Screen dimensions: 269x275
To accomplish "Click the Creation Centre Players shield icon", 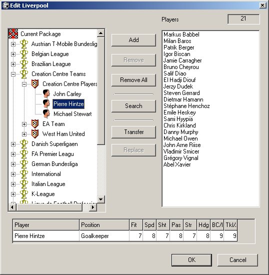I will tap(35, 84).
